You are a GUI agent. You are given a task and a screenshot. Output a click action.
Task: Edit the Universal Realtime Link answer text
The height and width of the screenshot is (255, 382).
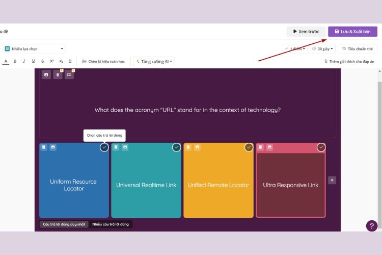(x=146, y=185)
